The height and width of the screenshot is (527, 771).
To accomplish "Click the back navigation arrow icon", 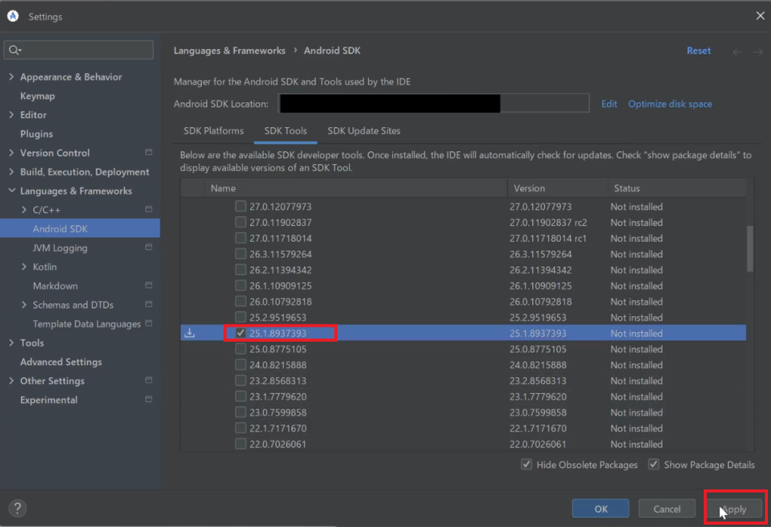I will point(737,51).
